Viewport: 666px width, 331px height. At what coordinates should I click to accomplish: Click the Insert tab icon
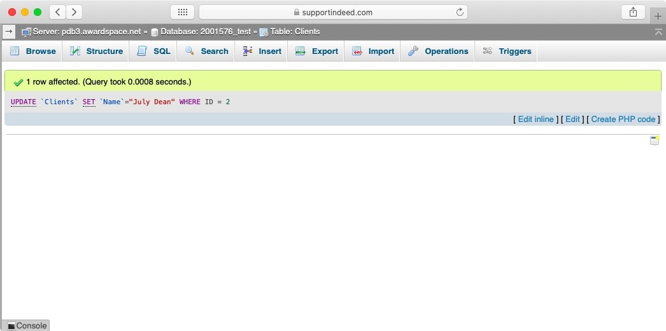coord(248,51)
